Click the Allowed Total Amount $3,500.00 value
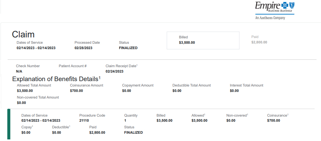The height and width of the screenshot is (141, 321). coord(25,91)
